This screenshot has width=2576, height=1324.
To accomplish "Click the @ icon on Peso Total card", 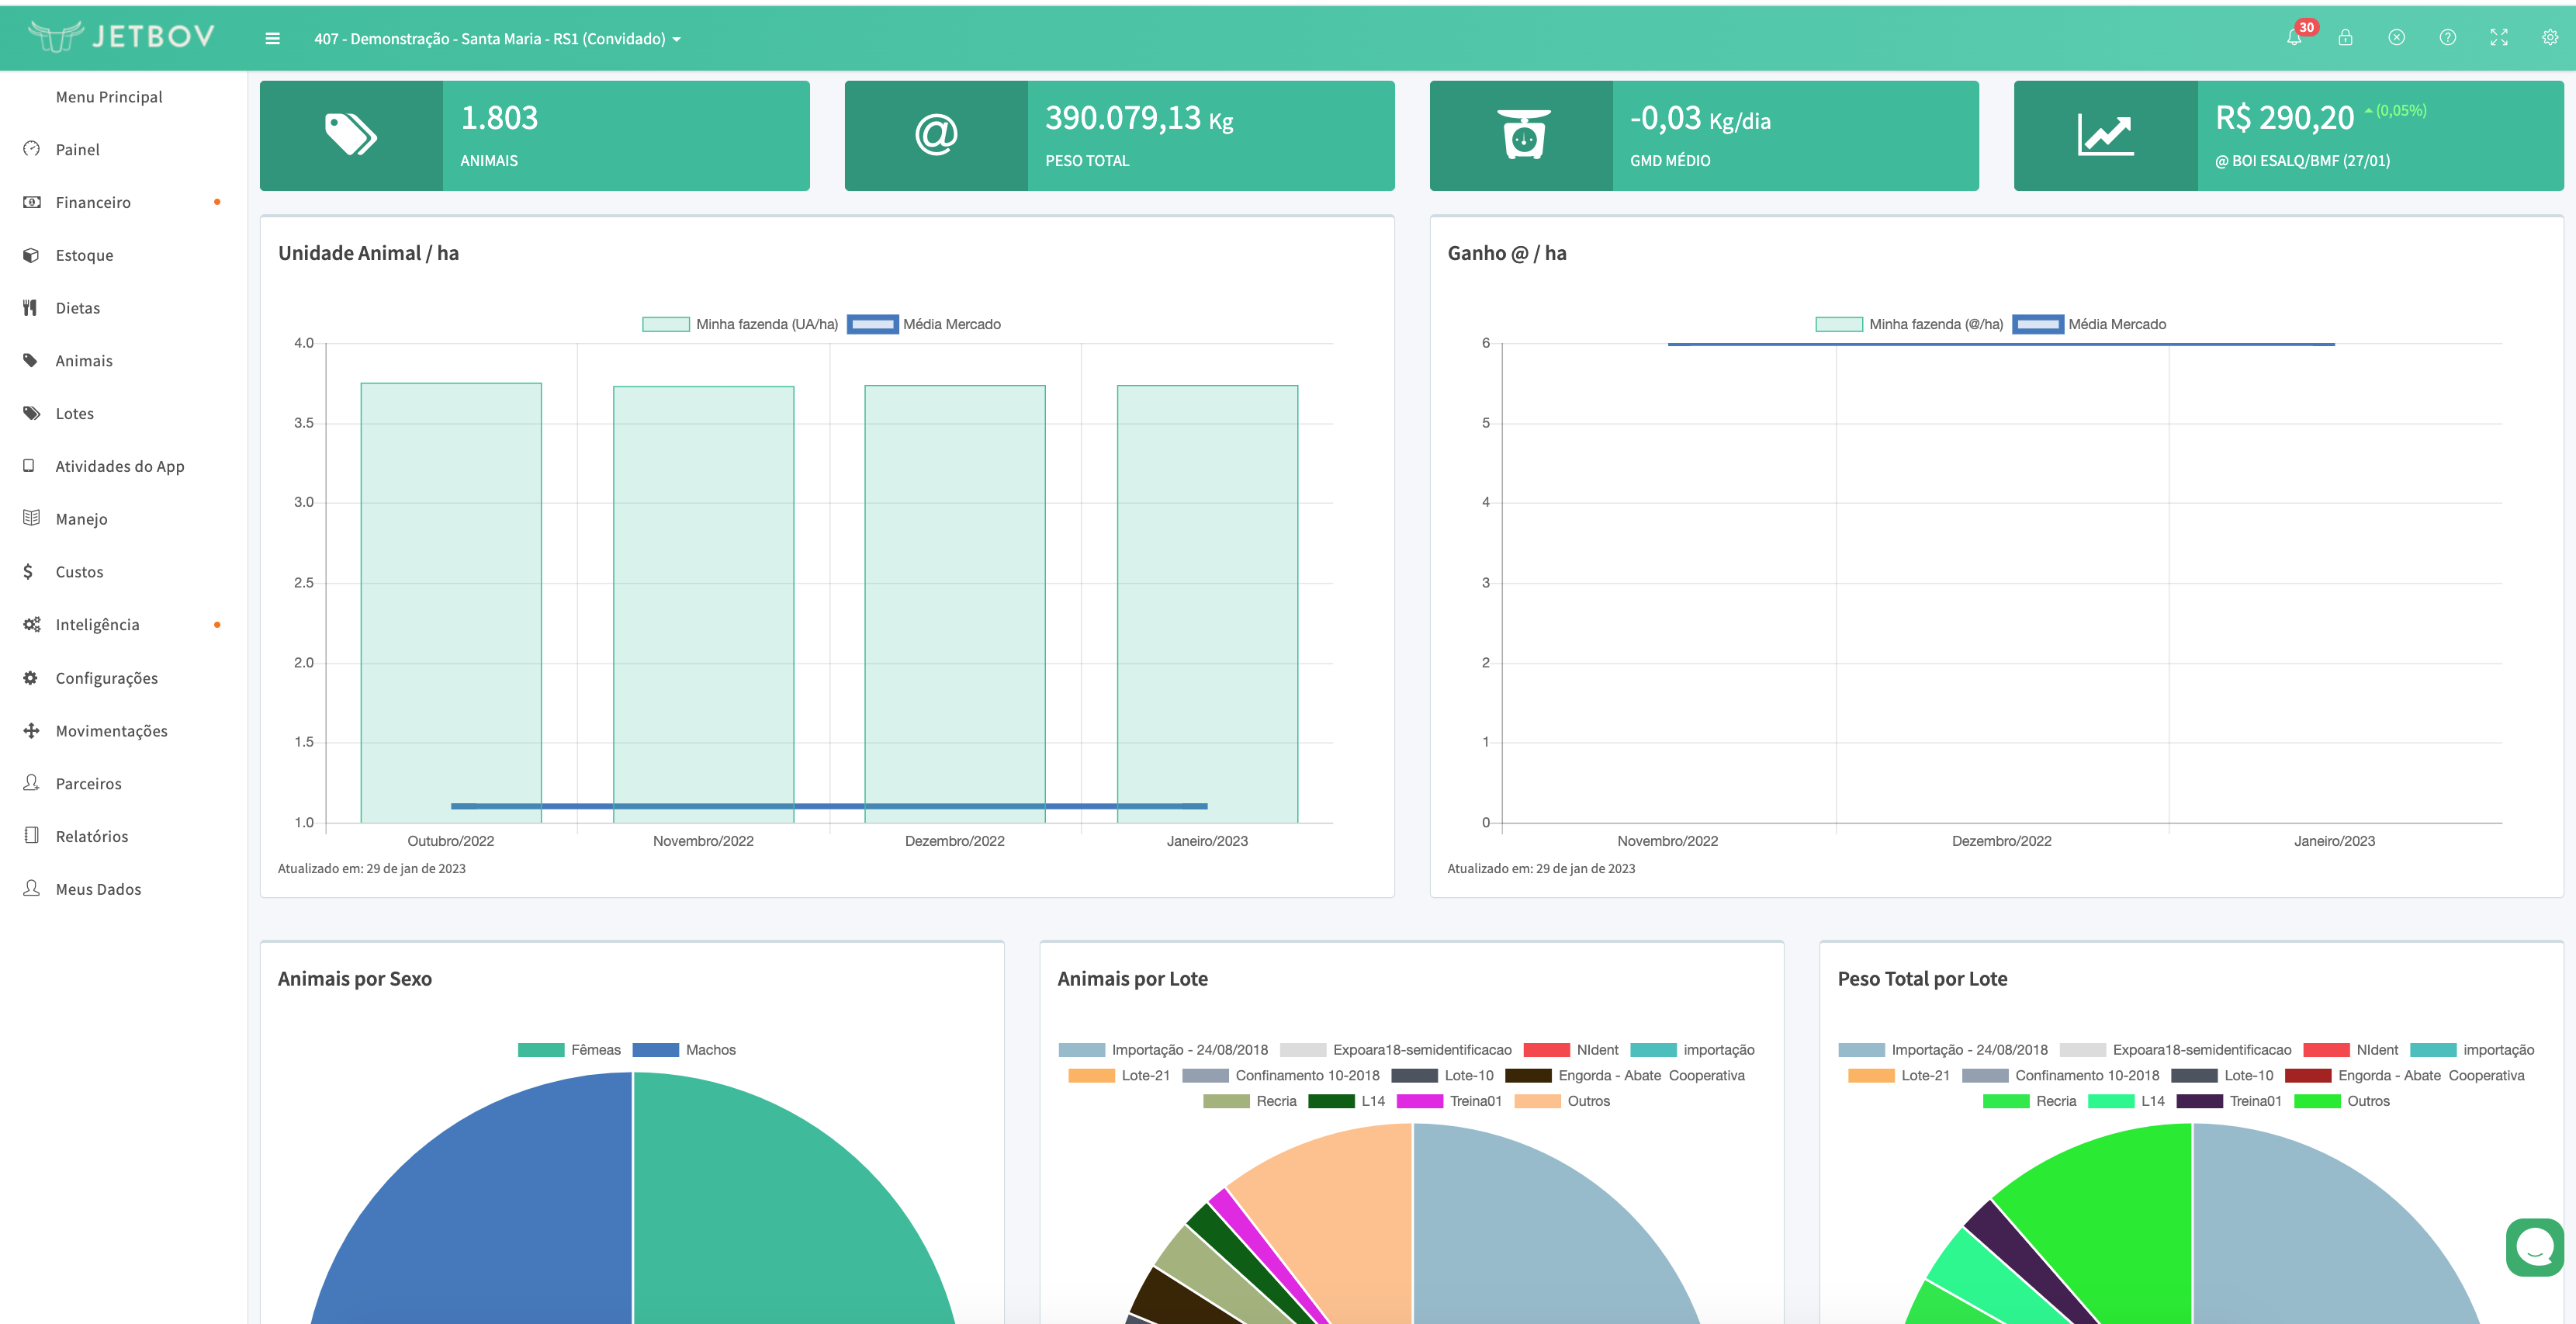I will point(936,135).
